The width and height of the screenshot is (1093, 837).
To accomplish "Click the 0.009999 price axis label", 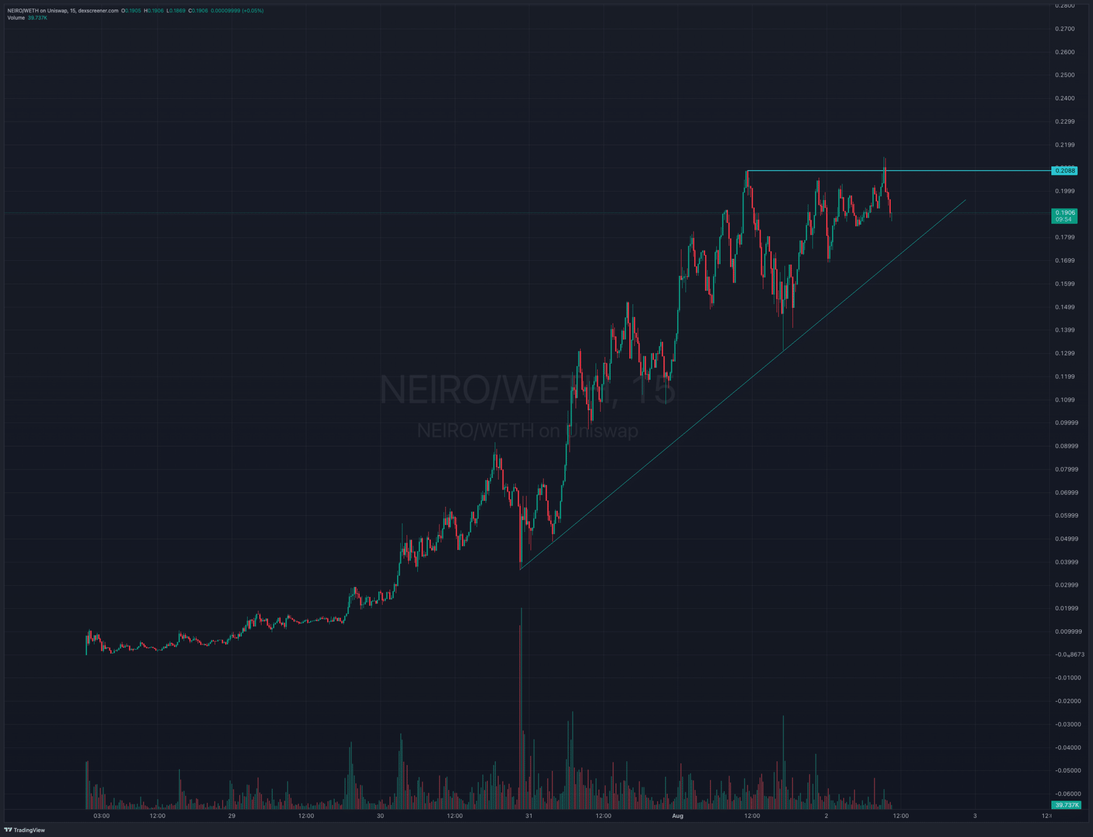I will click(x=1068, y=631).
